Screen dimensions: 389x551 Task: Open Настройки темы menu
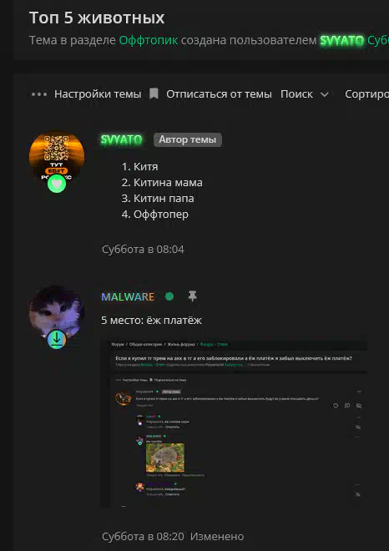98,94
